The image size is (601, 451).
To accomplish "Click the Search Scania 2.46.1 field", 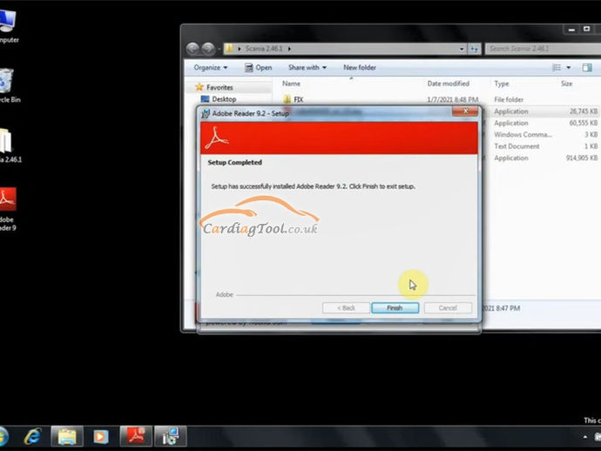I will tap(543, 49).
